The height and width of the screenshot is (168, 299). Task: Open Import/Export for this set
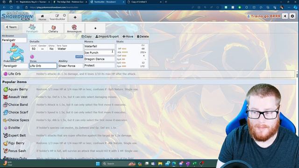click(107, 36)
